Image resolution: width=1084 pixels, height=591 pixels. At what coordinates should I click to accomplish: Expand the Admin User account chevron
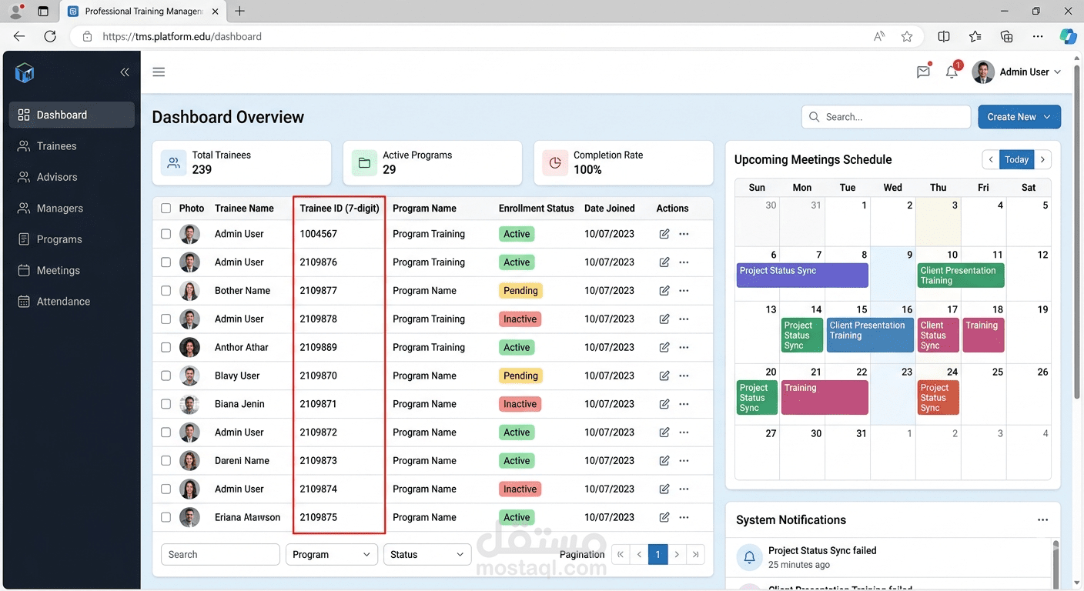(1057, 72)
